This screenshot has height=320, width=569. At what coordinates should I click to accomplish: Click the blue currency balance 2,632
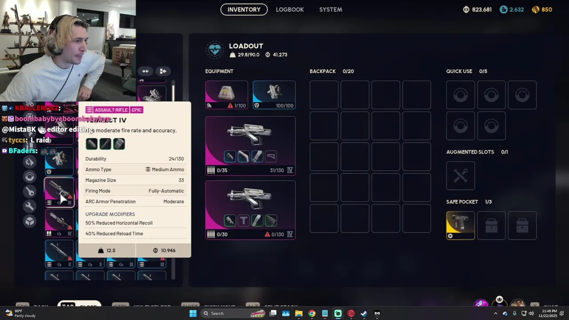click(x=512, y=9)
